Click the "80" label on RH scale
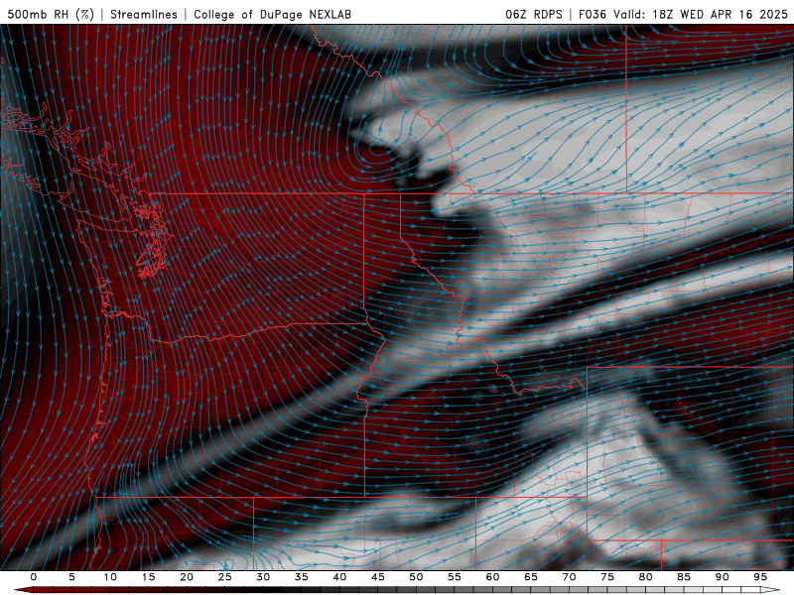Screen dimensions: 794x595 point(645,577)
